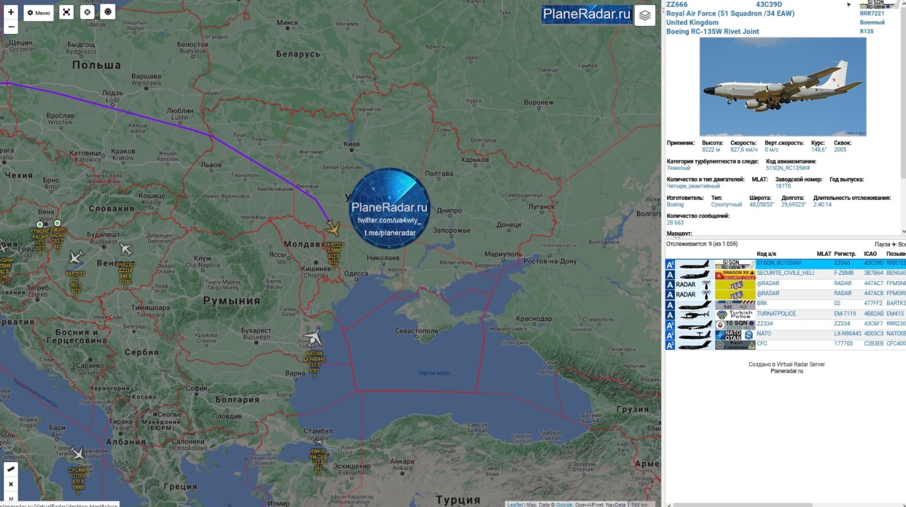The width and height of the screenshot is (906, 507).
Task: Click the helicopter silhouette in TURNATPOLICE row
Action: click(695, 315)
